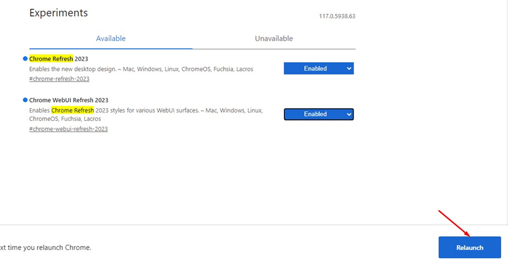Click the Relaunch button
Image resolution: width=508 pixels, height=267 pixels.
pos(470,247)
